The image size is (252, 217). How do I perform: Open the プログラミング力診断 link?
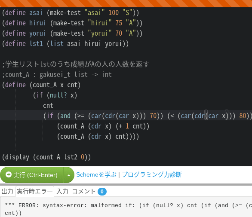(x=152, y=174)
